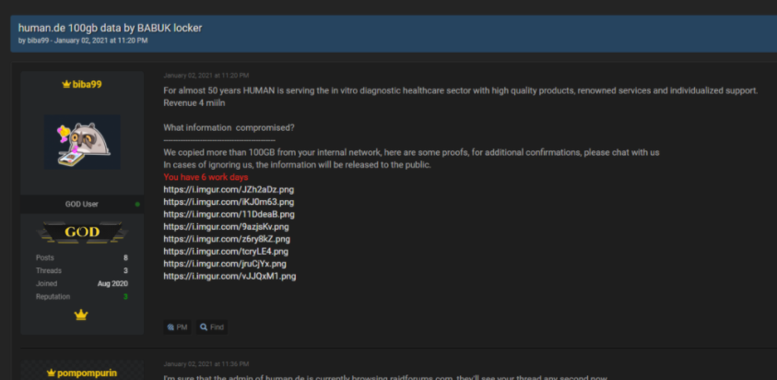Open the z6ry8kZ.png imgur link
This screenshot has height=380, width=777.
tap(227, 239)
